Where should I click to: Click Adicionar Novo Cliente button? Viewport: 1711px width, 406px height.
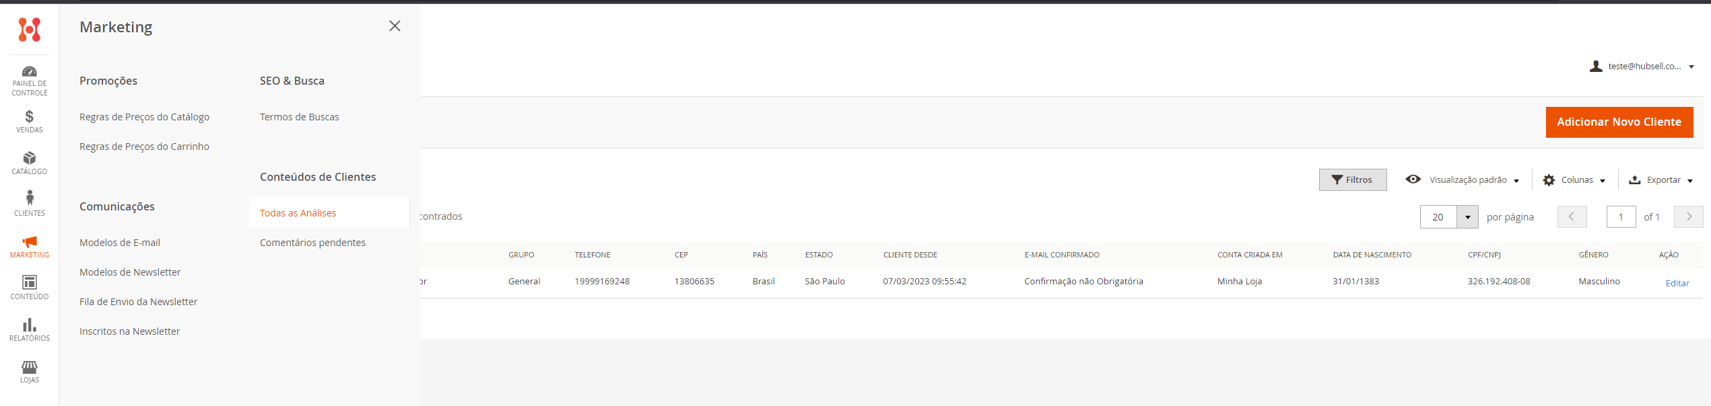pyautogui.click(x=1619, y=122)
